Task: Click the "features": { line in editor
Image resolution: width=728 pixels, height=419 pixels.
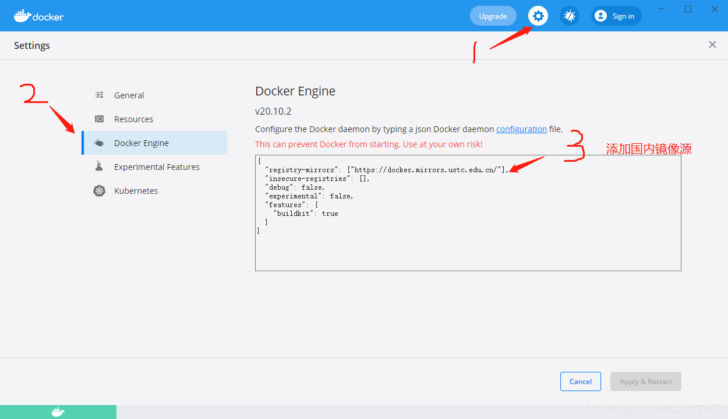Action: coord(291,204)
